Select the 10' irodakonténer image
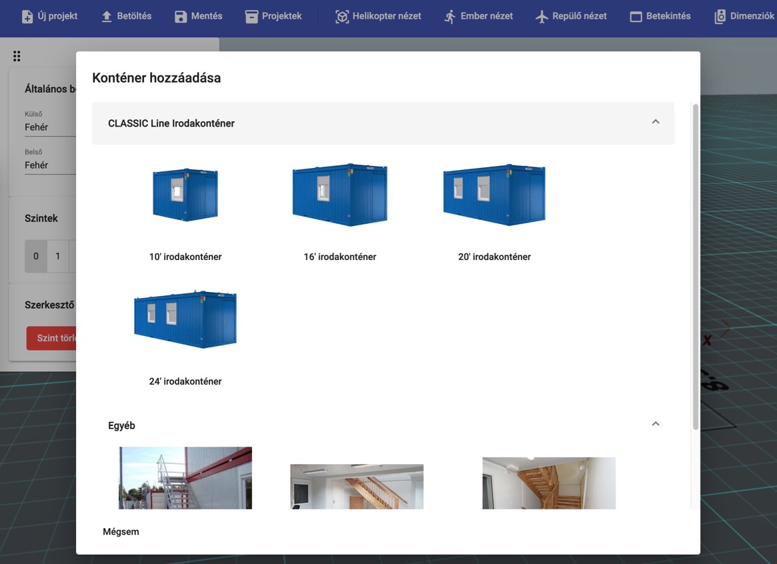 pyautogui.click(x=185, y=195)
